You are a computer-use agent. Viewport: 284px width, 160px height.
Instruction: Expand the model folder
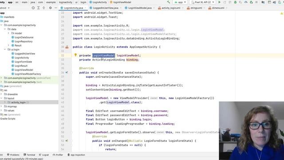coord(8,33)
